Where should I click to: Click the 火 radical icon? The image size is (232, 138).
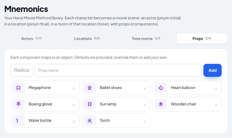coord(90,121)
